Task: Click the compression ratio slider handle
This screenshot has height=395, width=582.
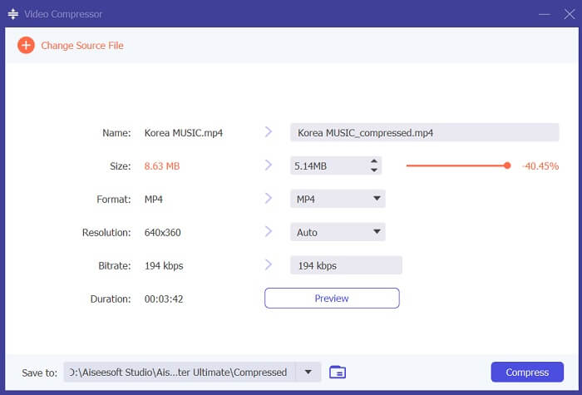Action: 507,165
